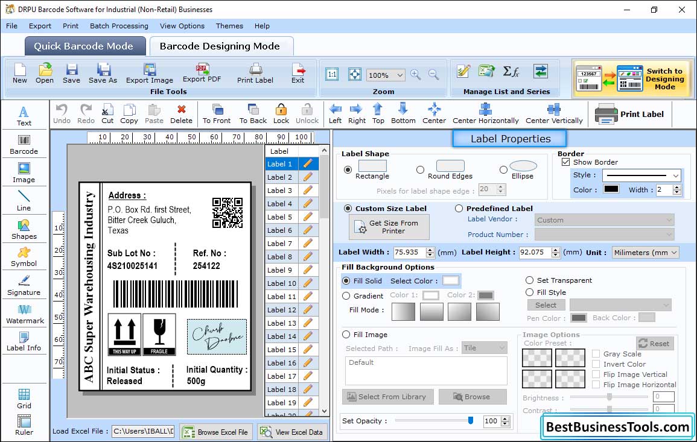The image size is (697, 442).
Task: Select Rectangle label shape
Action: pyautogui.click(x=348, y=169)
